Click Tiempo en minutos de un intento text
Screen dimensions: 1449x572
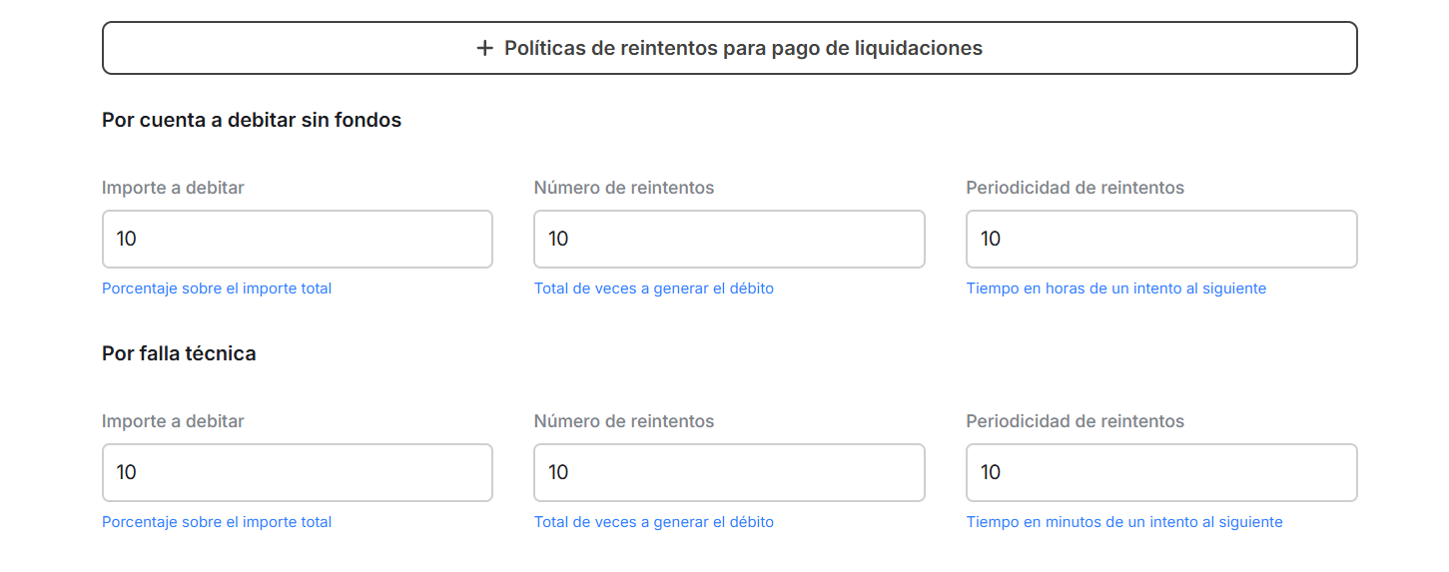(x=1123, y=522)
